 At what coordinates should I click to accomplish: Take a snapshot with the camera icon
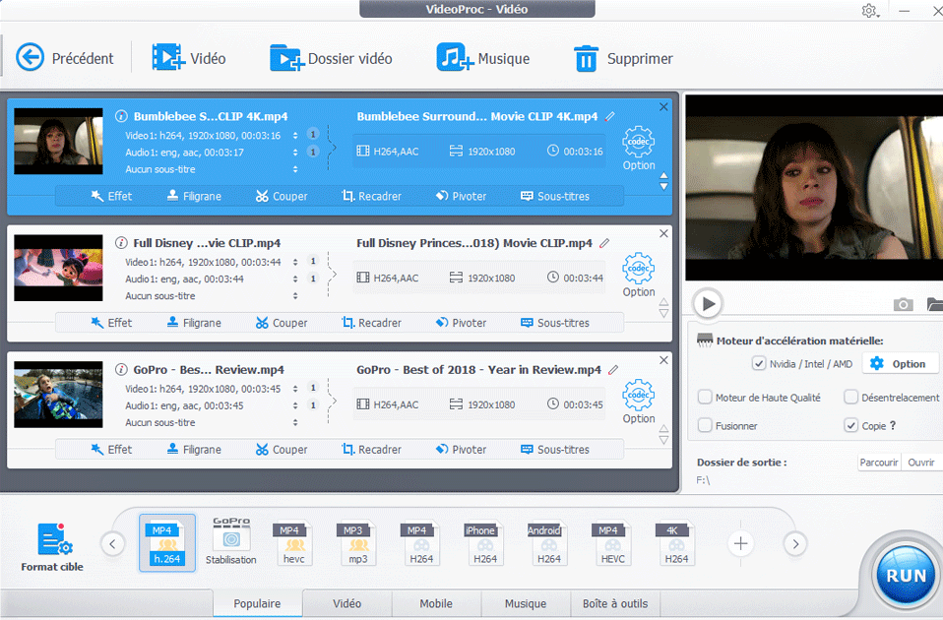pos(903,304)
